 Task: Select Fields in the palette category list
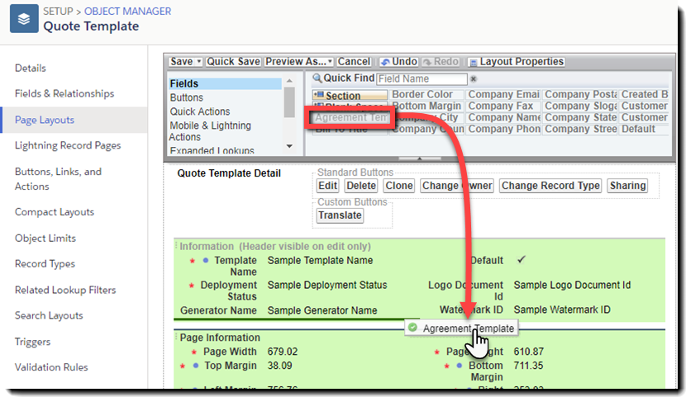225,83
